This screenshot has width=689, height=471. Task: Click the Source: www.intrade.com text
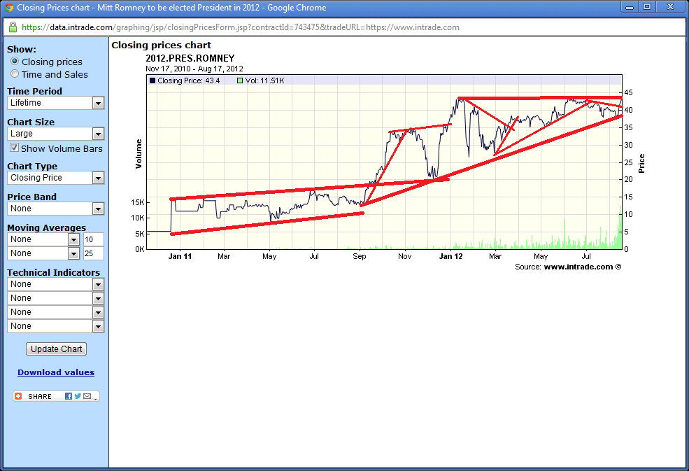point(568,267)
